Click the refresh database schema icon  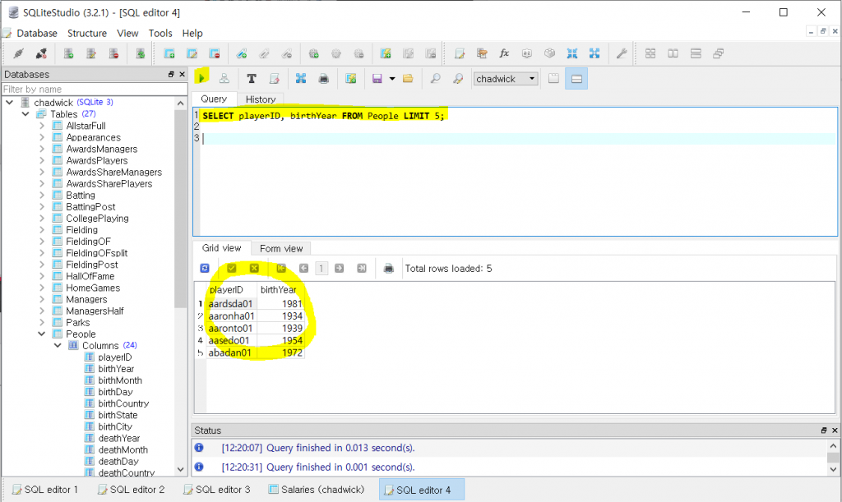pyautogui.click(x=140, y=53)
